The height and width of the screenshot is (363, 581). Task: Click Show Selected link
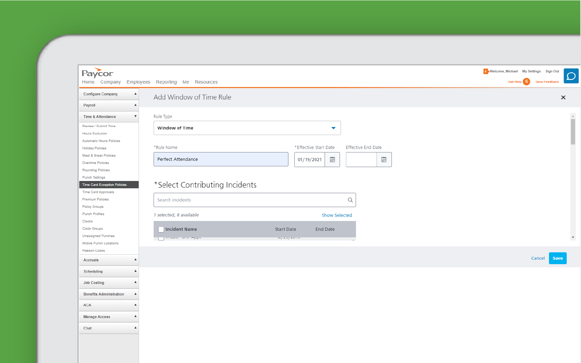point(337,215)
